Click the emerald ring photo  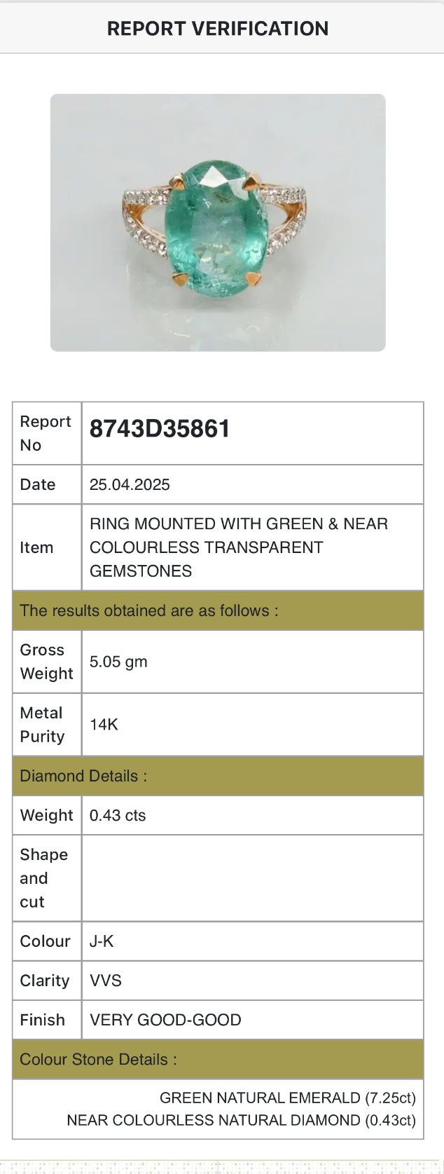[x=218, y=223]
